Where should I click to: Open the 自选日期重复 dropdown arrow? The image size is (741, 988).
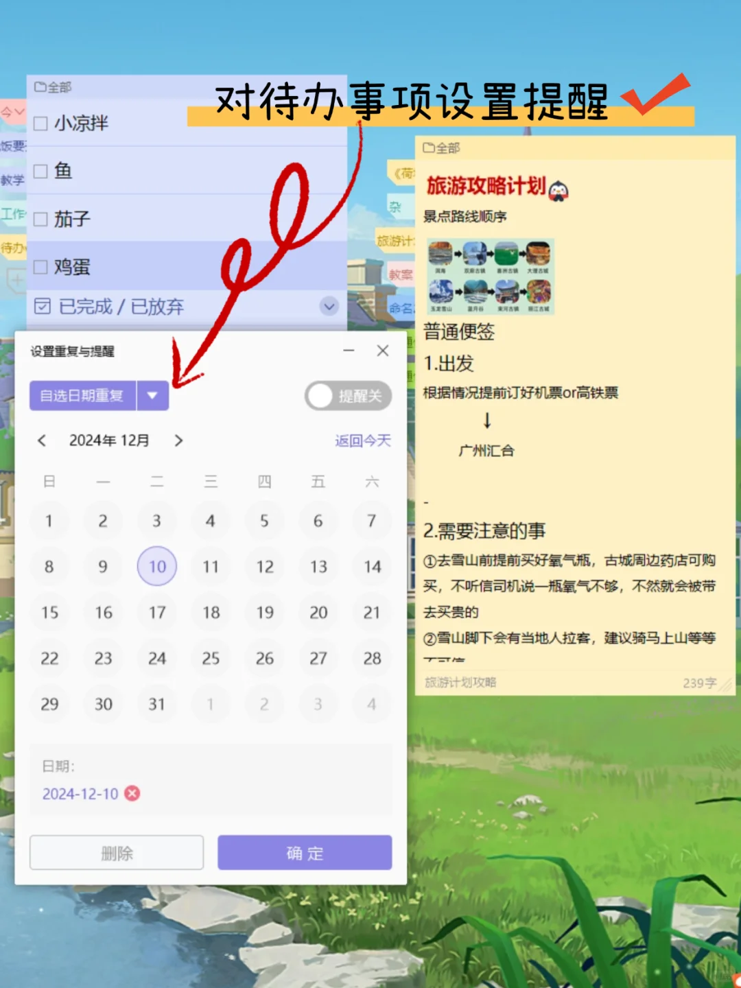point(153,396)
